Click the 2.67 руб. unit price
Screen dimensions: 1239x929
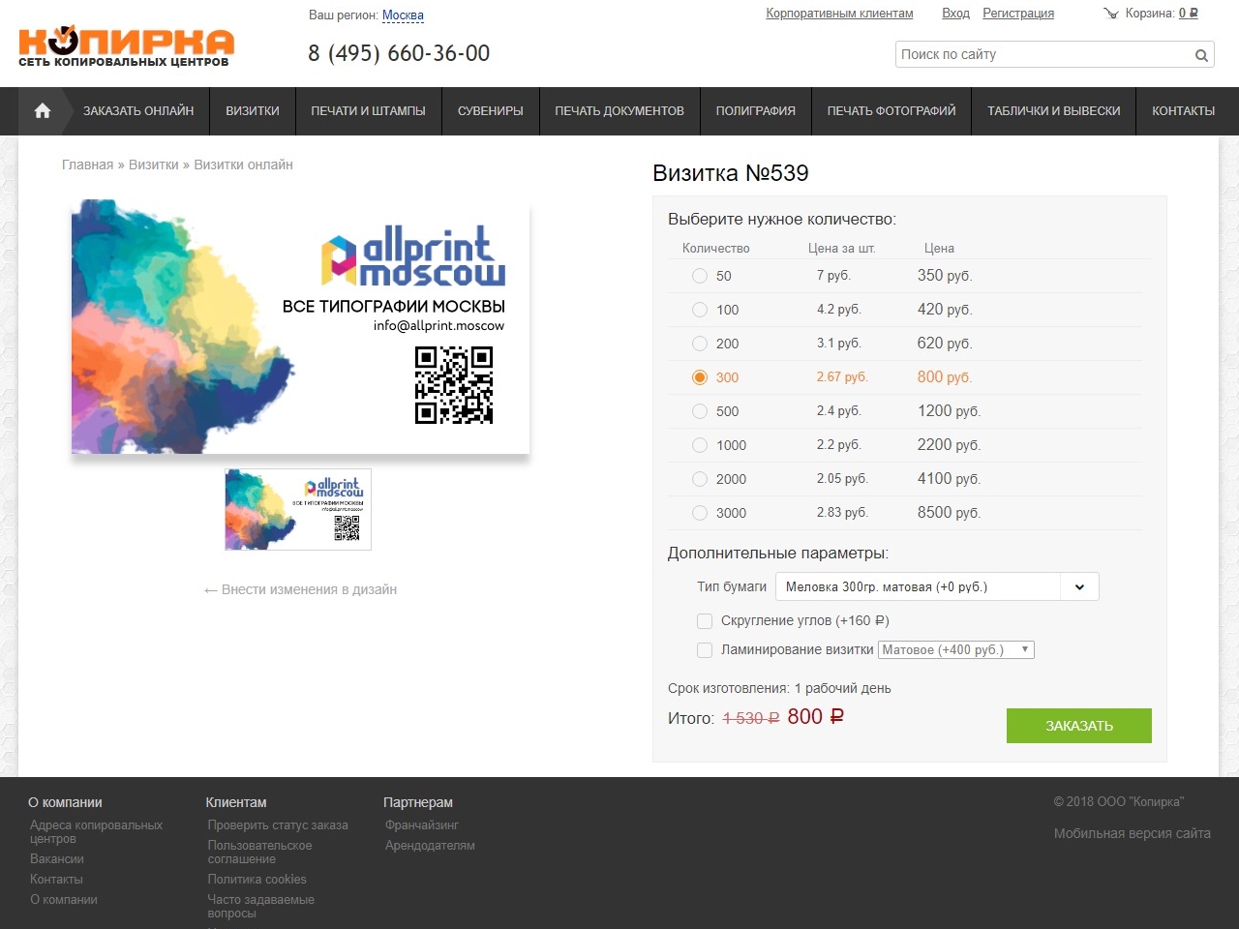tap(842, 377)
